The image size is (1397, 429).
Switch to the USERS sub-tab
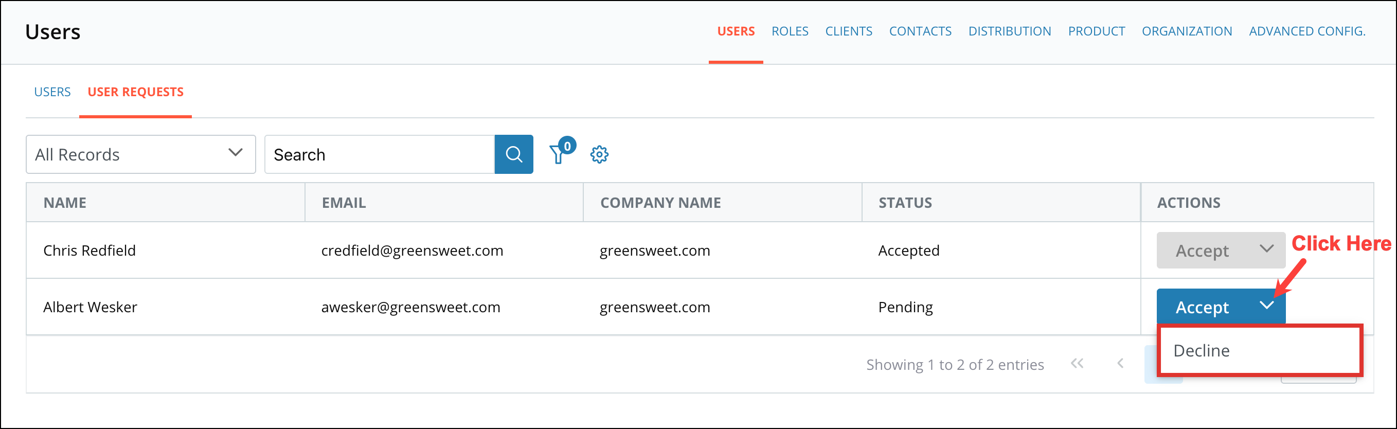tap(52, 92)
